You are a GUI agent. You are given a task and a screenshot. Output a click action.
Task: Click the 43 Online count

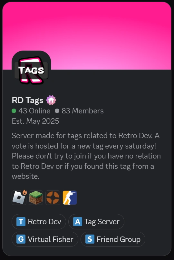point(31,111)
